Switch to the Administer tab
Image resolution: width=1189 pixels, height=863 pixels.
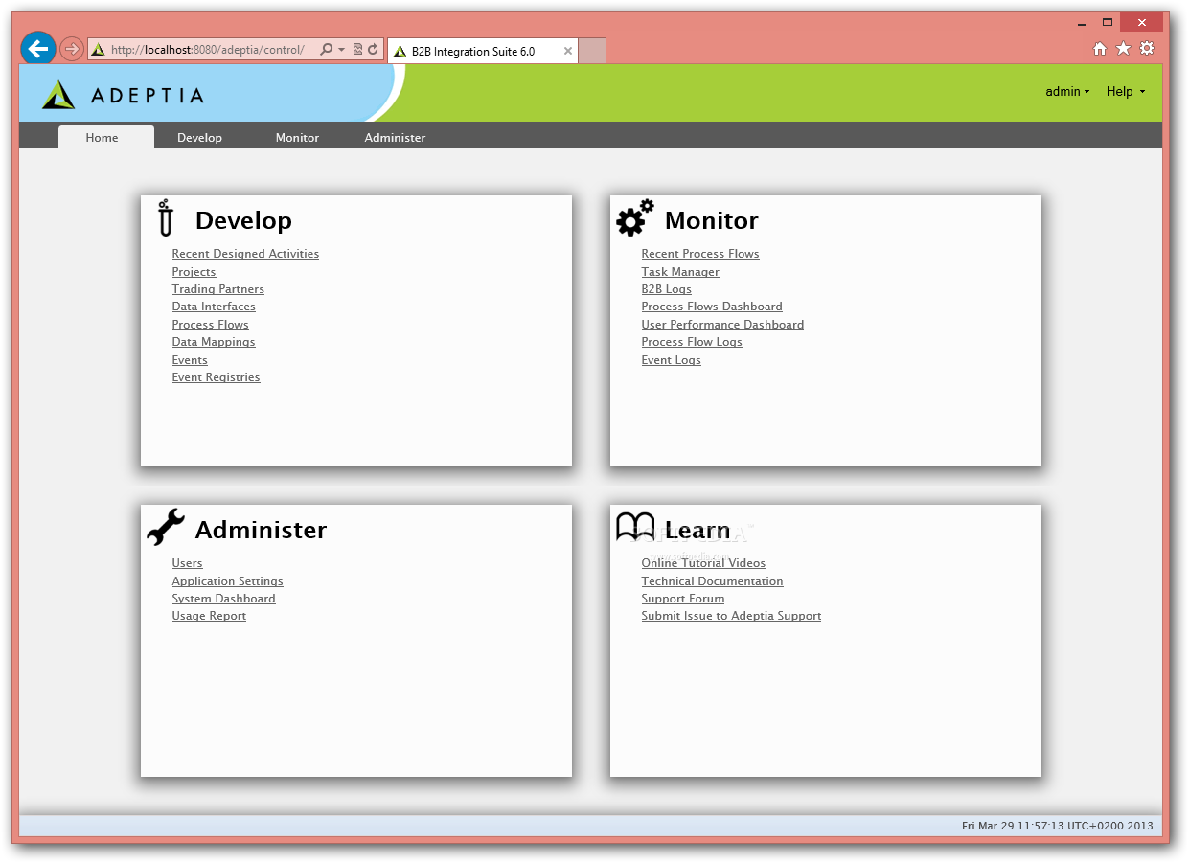tap(395, 138)
